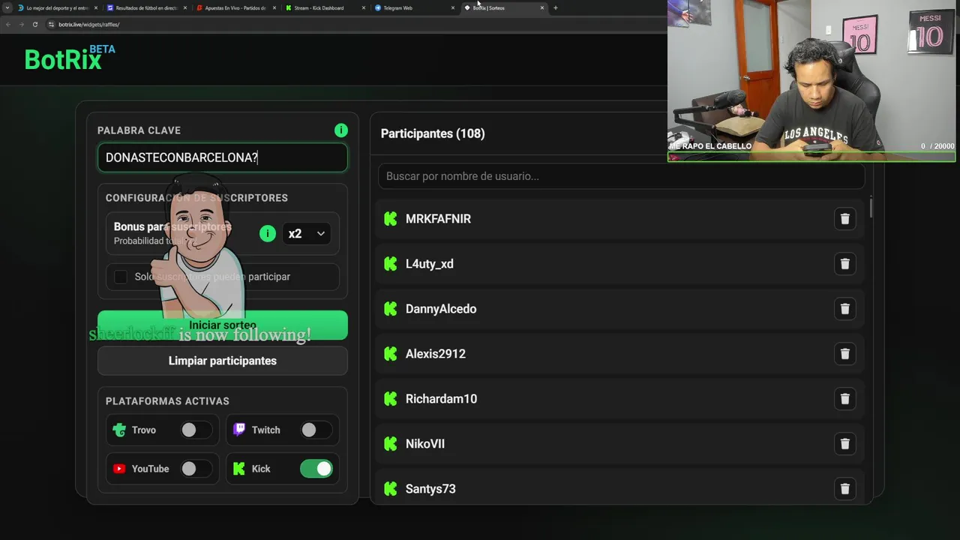
Task: Click the keyword field containing DONASTECONBARCELONA?
Action: coord(223,157)
